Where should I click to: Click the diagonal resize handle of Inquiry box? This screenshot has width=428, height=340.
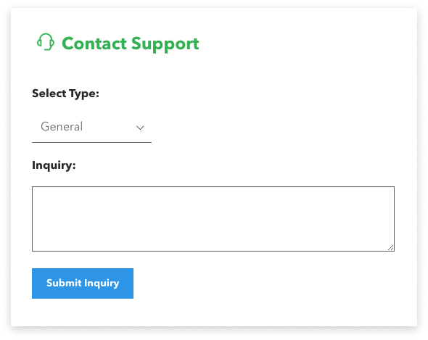coord(390,247)
